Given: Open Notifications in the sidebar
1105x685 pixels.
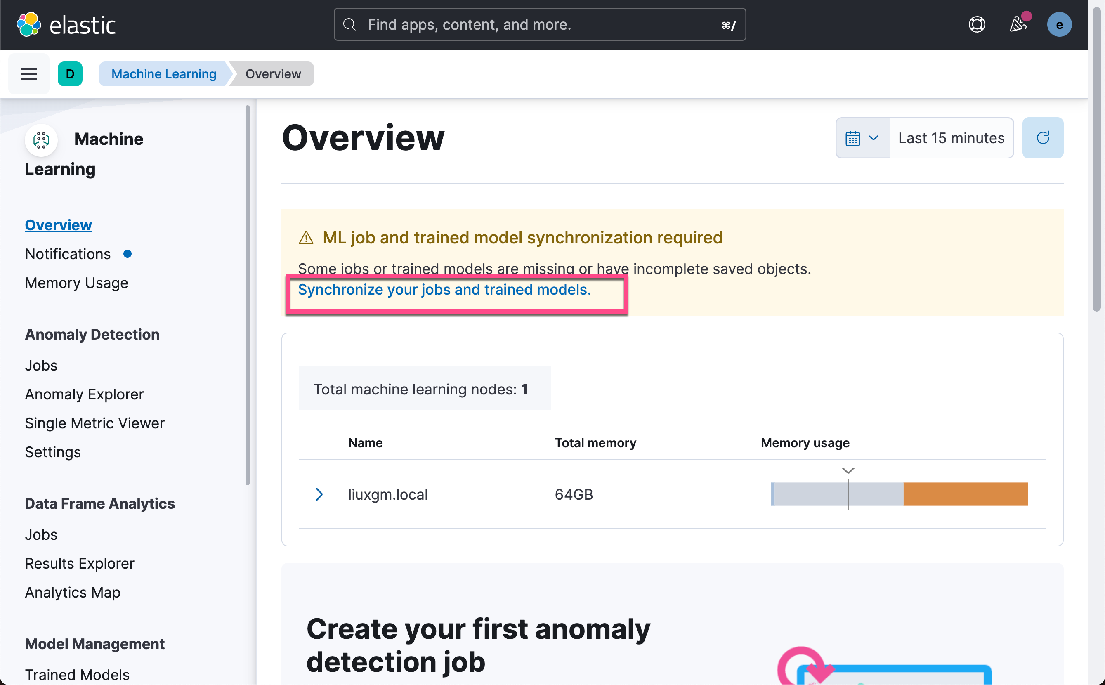Looking at the screenshot, I should [68, 254].
